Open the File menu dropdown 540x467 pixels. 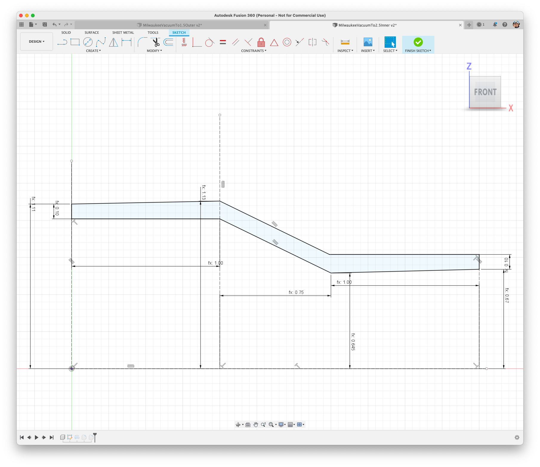coord(33,24)
